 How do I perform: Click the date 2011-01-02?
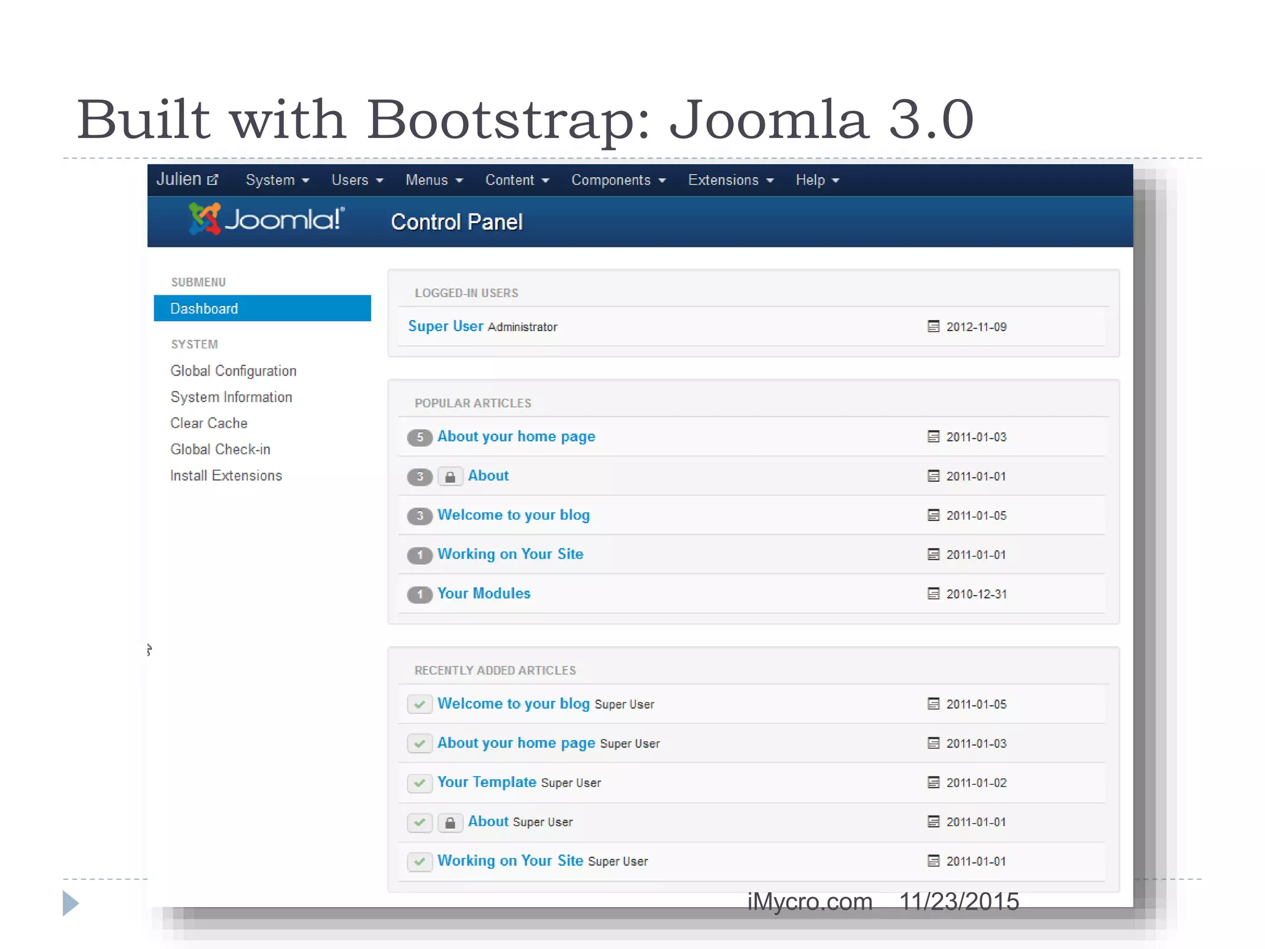pyautogui.click(x=976, y=783)
